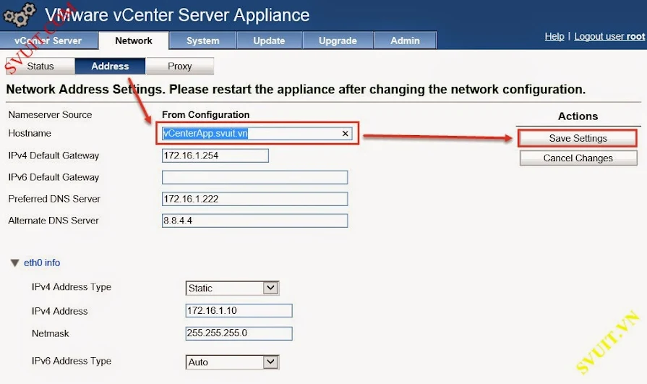Click the Netmask field 255.255.255.0
The width and height of the screenshot is (647, 384).
(x=239, y=333)
